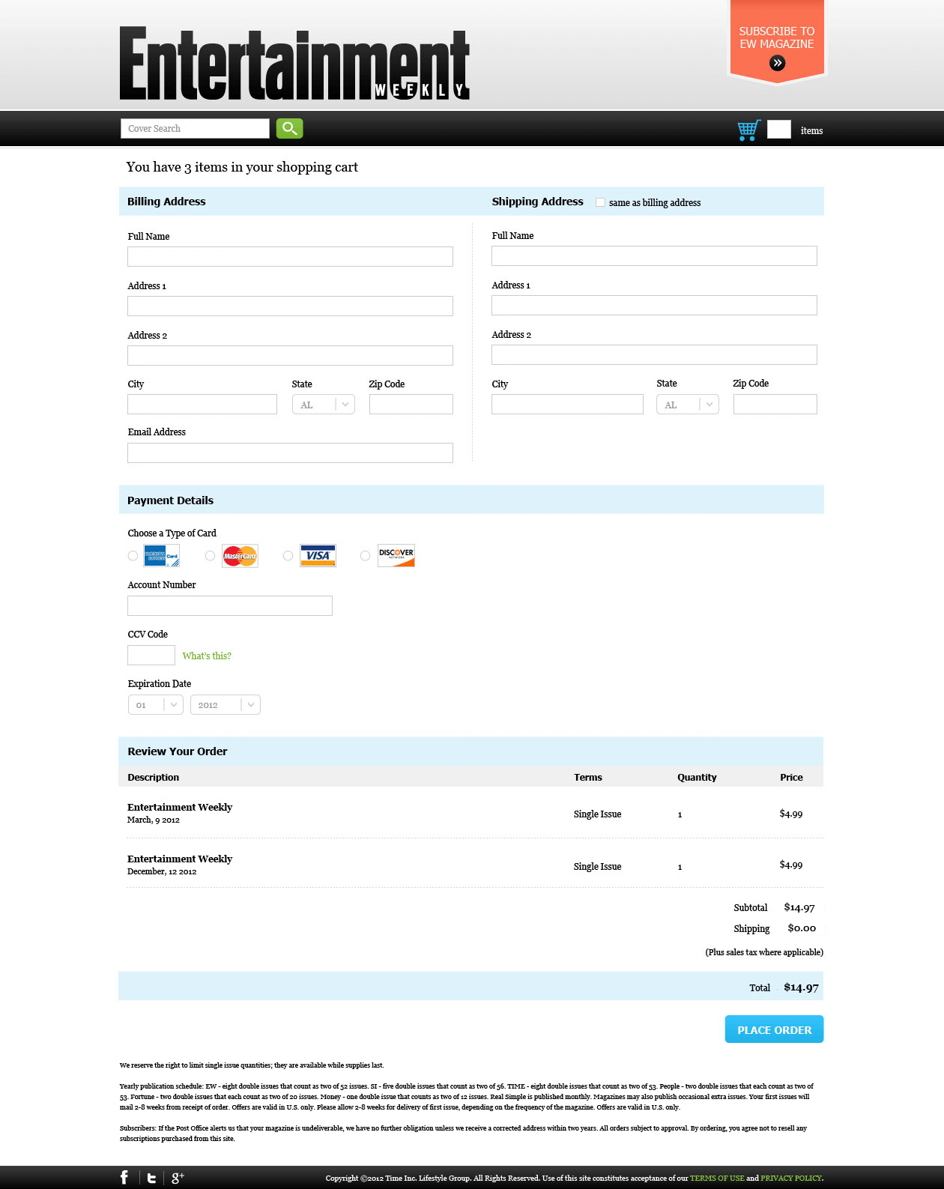The width and height of the screenshot is (944, 1189).
Task: Click the cart items count box
Action: 779,130
